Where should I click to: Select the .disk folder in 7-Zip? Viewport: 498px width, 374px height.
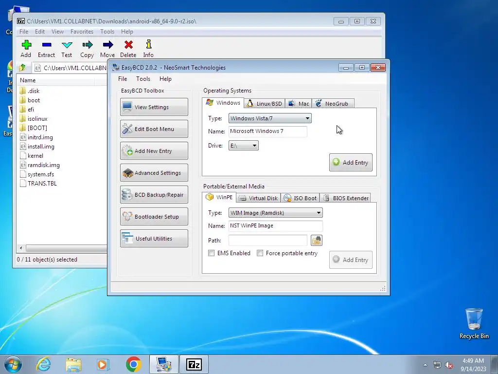pyautogui.click(x=30, y=91)
